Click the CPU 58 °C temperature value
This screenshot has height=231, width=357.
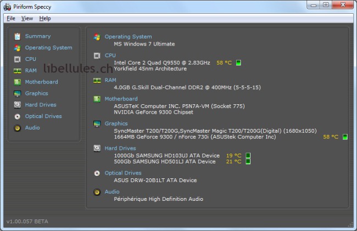224,63
